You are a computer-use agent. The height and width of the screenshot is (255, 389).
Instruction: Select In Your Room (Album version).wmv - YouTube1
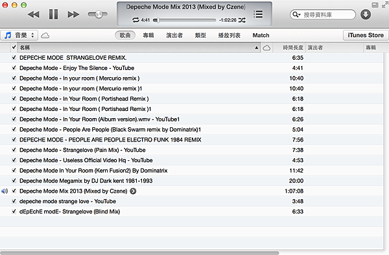click(x=99, y=119)
